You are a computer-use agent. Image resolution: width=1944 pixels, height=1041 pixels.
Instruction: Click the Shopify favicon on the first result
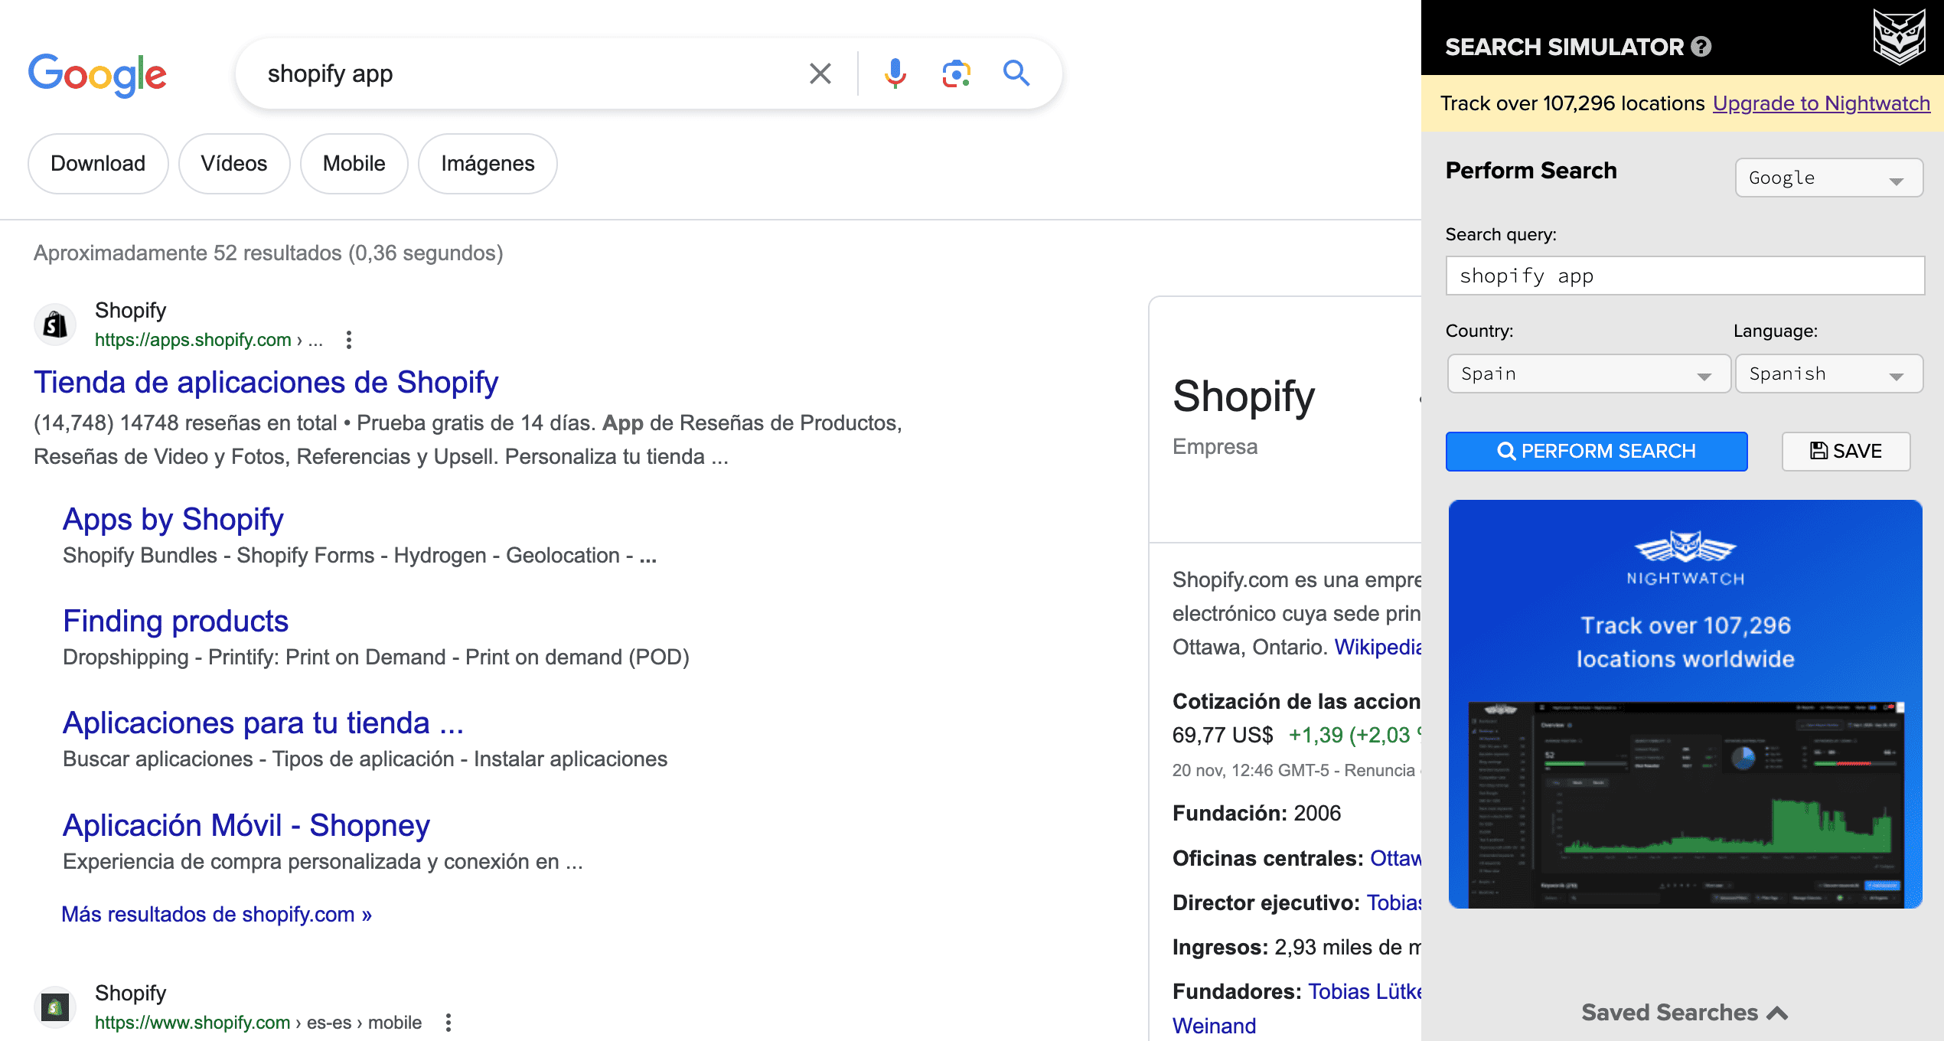click(54, 324)
